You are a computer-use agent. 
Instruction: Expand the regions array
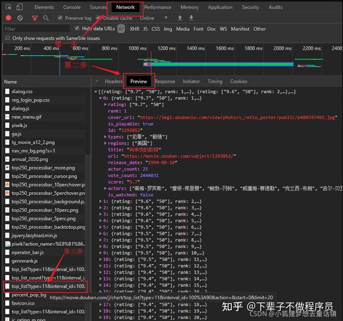pyautogui.click(x=105, y=143)
